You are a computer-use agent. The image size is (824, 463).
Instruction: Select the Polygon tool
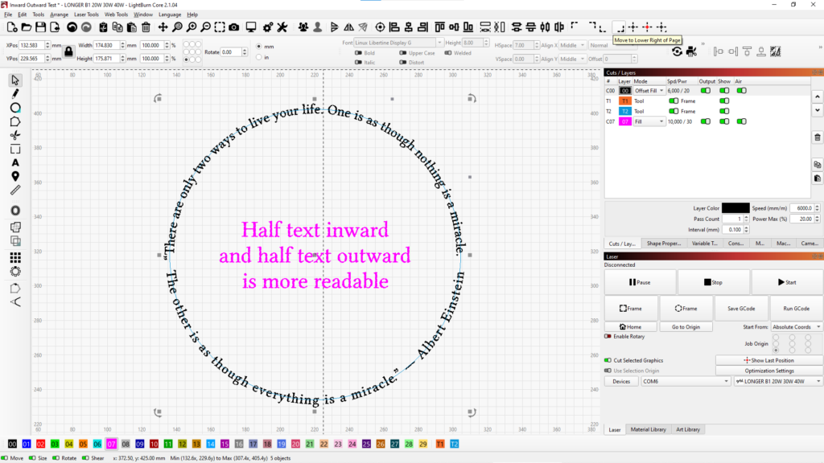(15, 122)
